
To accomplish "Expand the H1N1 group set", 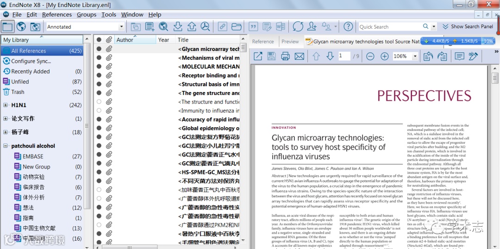I will tap(6, 105).
